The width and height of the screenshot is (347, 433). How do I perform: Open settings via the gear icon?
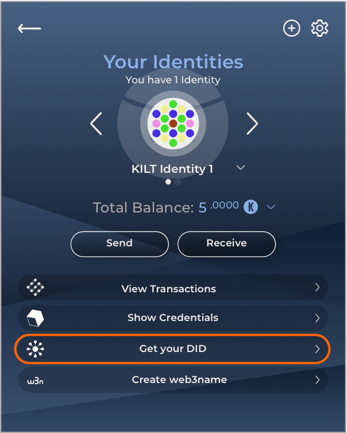319,28
